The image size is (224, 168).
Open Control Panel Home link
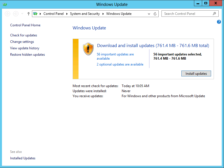tap(25, 25)
